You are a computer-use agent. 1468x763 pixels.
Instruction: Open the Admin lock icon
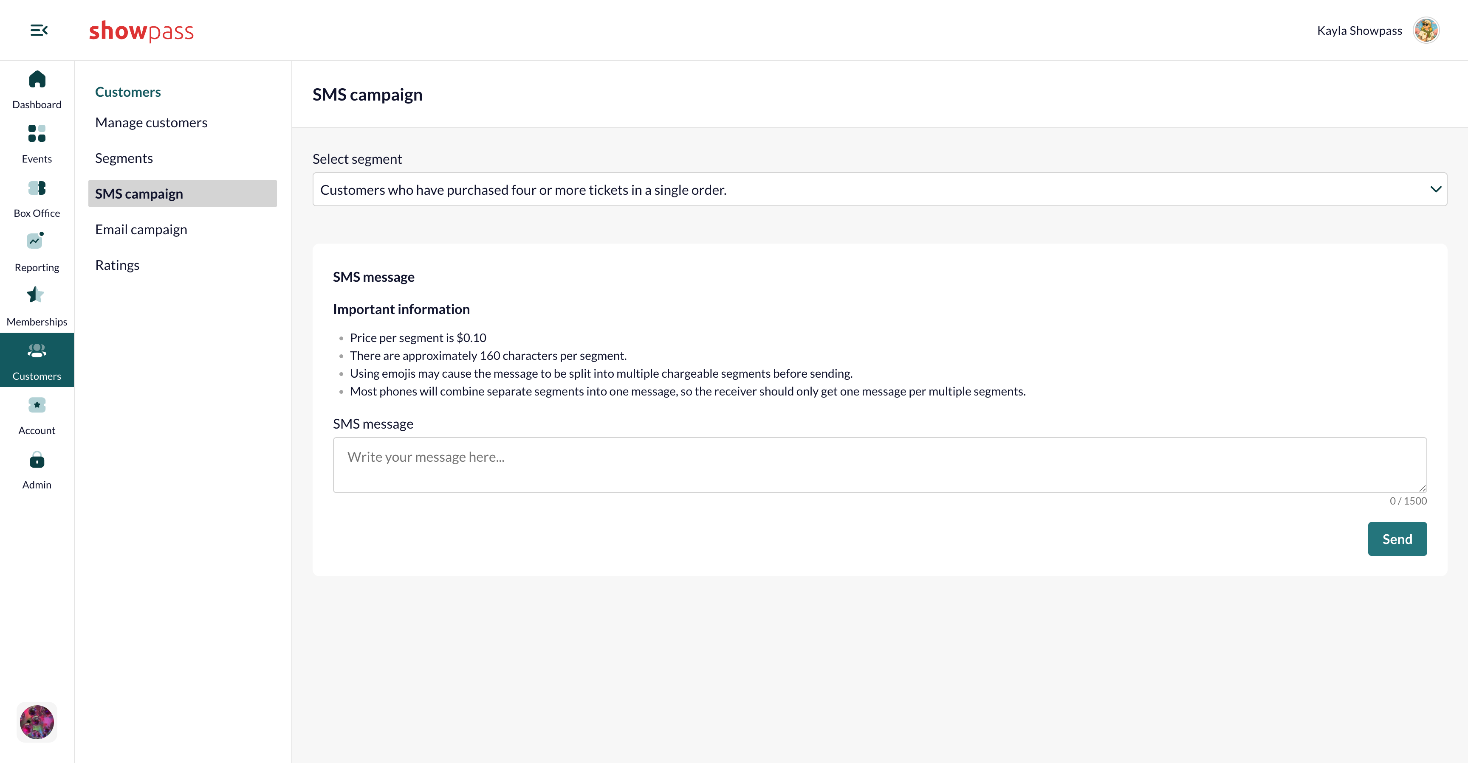37,460
